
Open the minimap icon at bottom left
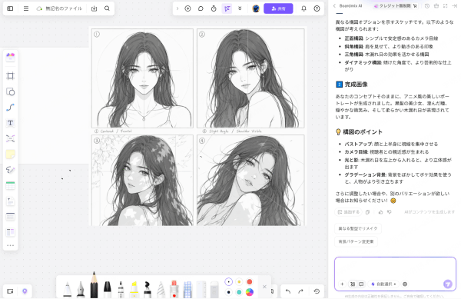tap(10, 291)
